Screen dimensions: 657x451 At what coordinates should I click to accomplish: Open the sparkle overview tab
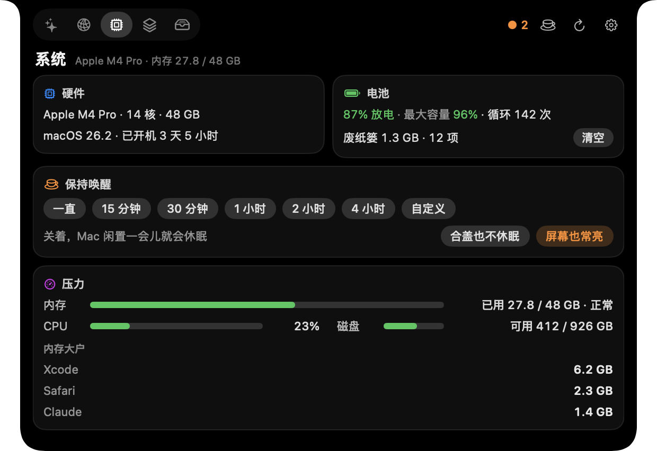click(51, 25)
